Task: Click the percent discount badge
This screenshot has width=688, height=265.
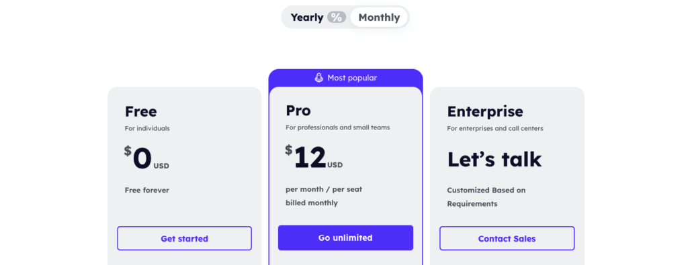Action: (337, 17)
